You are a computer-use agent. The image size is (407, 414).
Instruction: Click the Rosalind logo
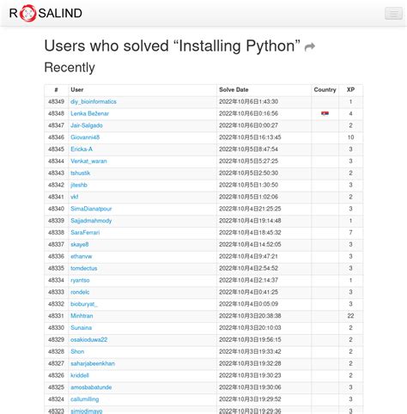click(46, 13)
